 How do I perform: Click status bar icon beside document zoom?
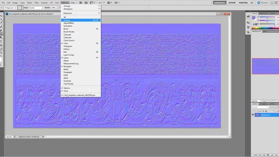coord(14,137)
